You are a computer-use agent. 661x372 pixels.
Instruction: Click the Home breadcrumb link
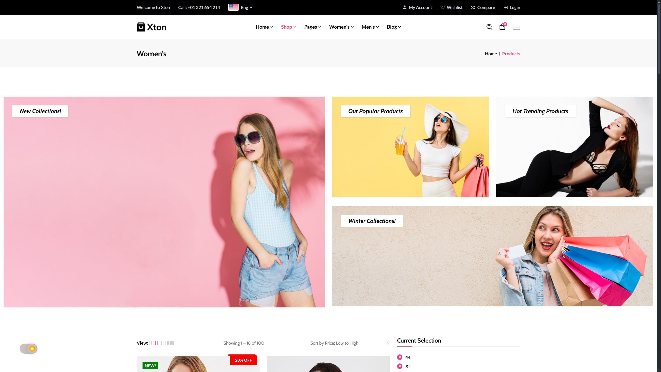pyautogui.click(x=491, y=54)
